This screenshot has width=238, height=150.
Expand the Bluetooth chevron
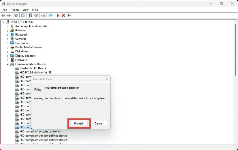coord(8,35)
